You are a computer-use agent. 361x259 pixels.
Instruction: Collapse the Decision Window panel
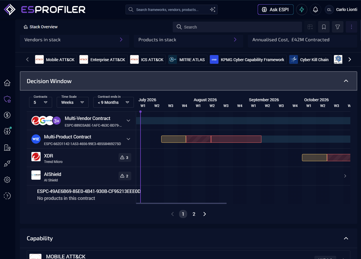346,81
